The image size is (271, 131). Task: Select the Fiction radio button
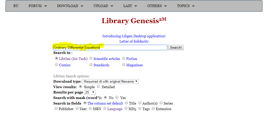click(x=124, y=58)
